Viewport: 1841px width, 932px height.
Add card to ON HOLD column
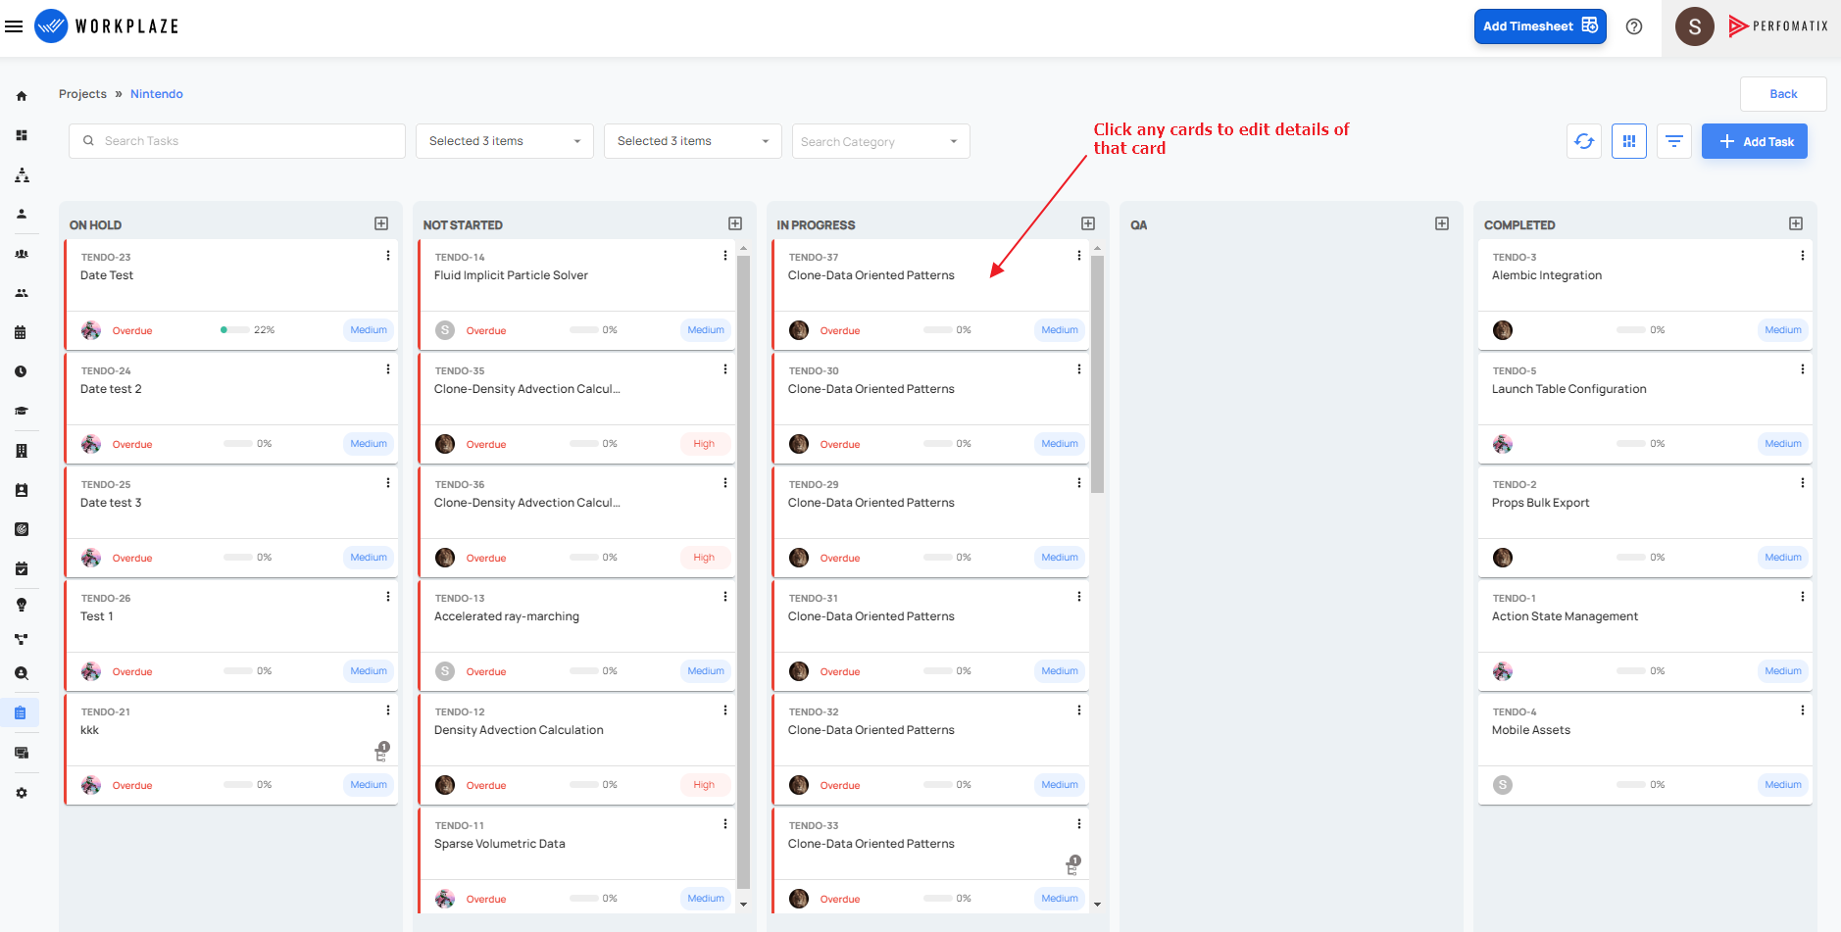[381, 223]
